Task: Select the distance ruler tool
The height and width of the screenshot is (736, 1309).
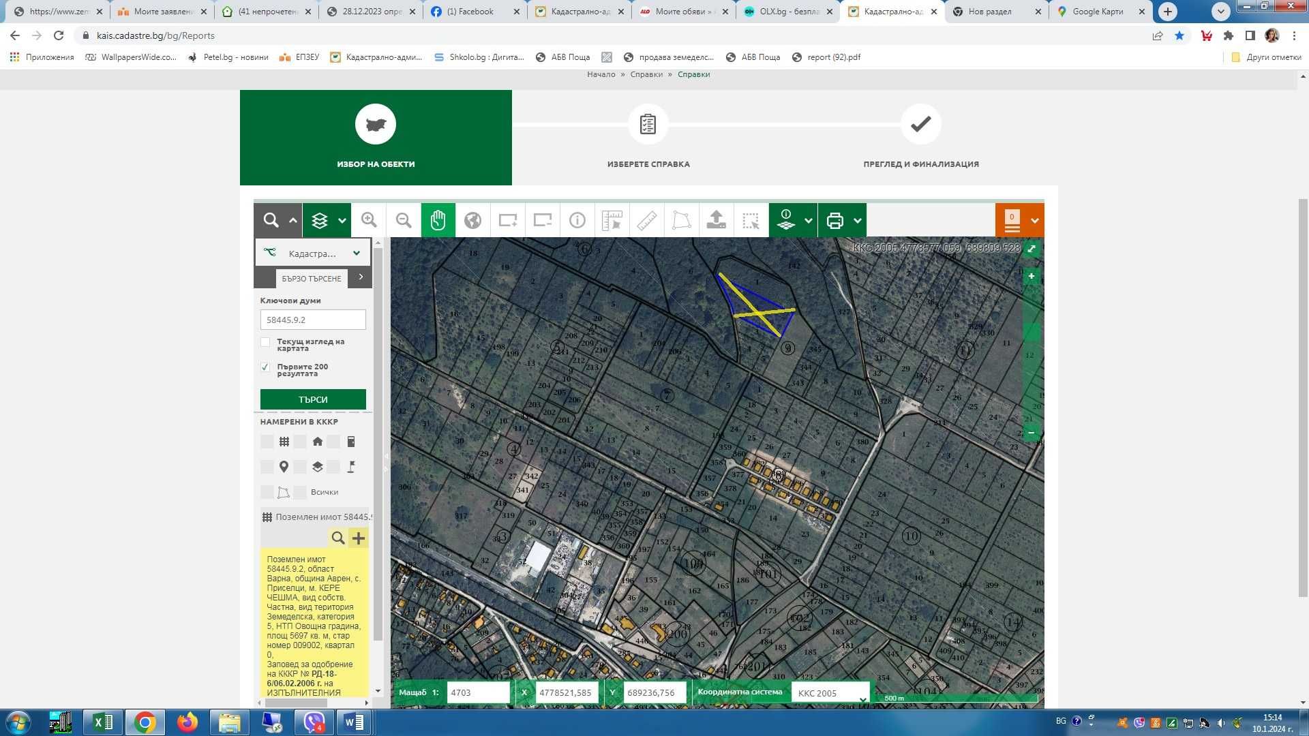Action: pyautogui.click(x=647, y=220)
